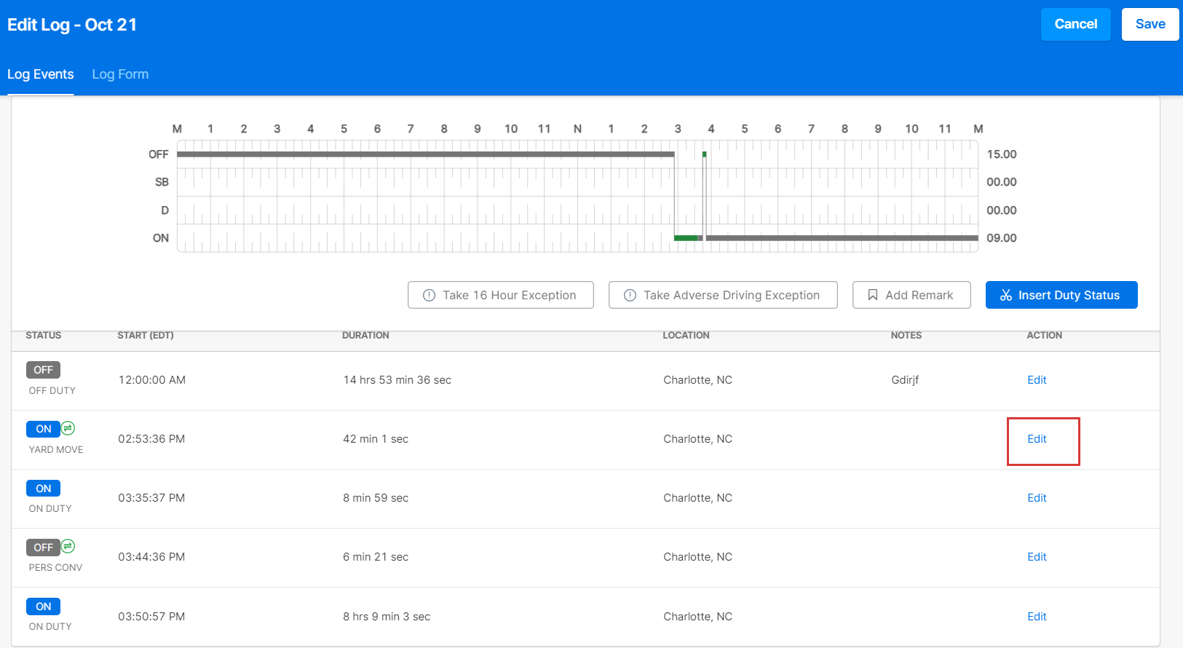Image resolution: width=1183 pixels, height=648 pixels.
Task: Click Insert Duty Status button
Action: click(1061, 295)
